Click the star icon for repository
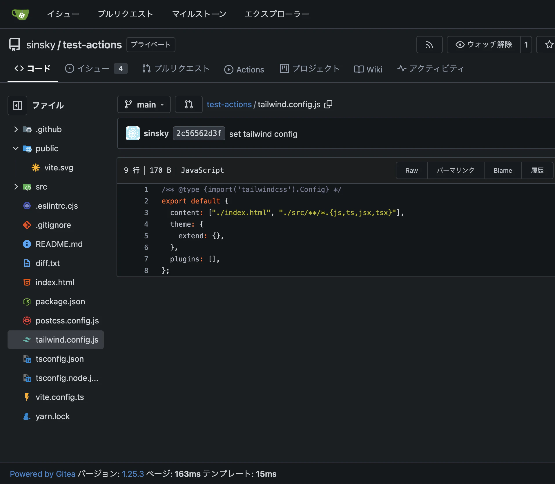The height and width of the screenshot is (484, 555). (x=549, y=45)
